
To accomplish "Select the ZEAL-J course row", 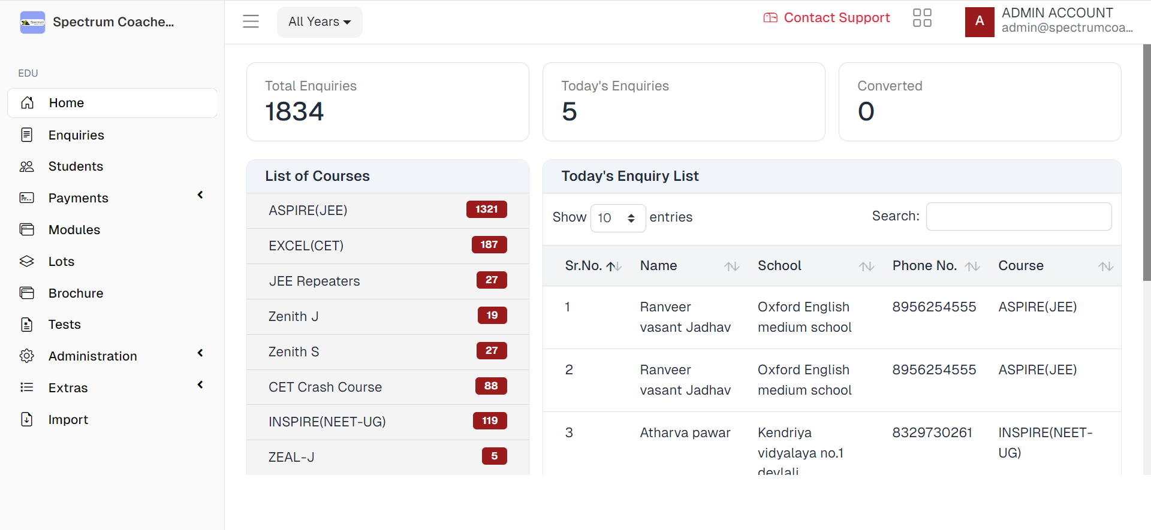I will click(388, 458).
